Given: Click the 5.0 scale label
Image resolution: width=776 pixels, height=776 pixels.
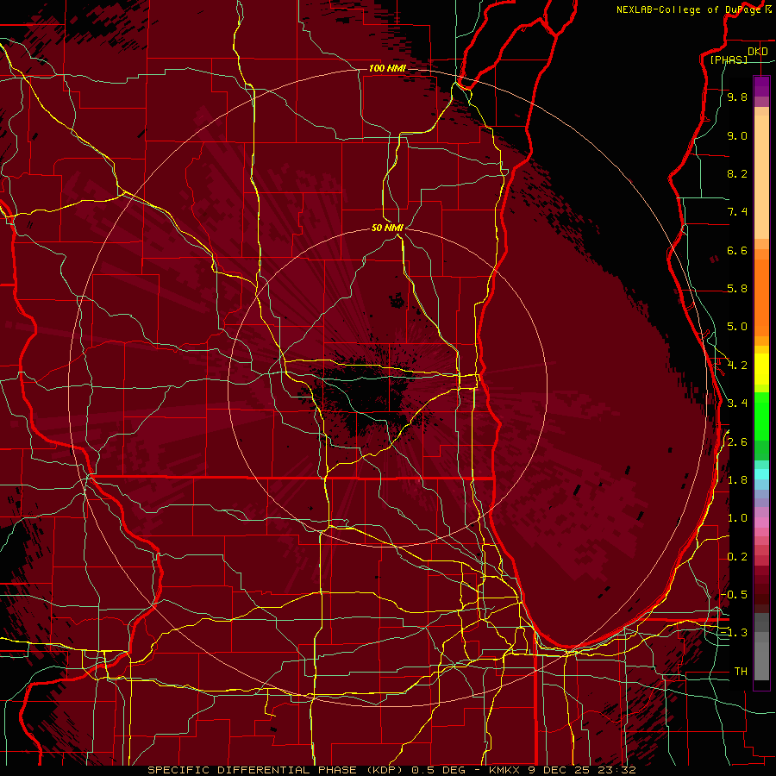Looking at the screenshot, I should pyautogui.click(x=737, y=327).
